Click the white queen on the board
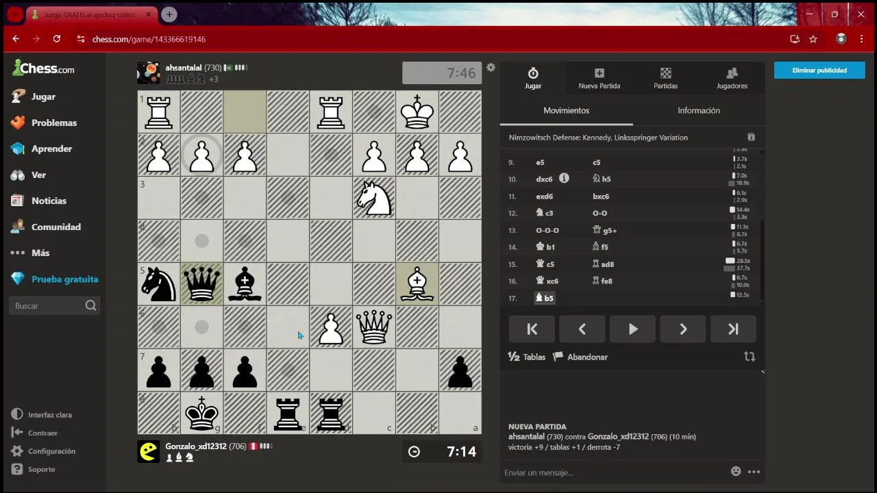Image resolution: width=877 pixels, height=493 pixels. point(373,327)
